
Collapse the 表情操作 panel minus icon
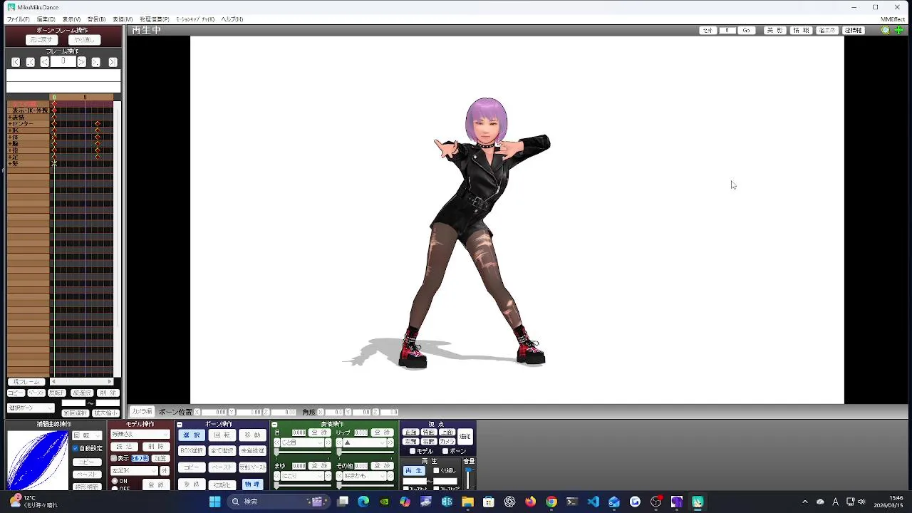pyautogui.click(x=274, y=425)
